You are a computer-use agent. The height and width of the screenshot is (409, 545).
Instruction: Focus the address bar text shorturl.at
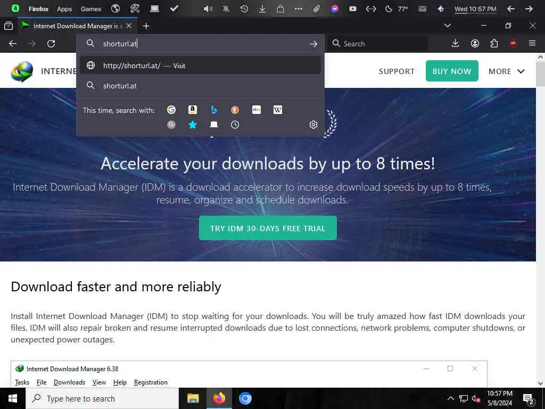pos(120,44)
